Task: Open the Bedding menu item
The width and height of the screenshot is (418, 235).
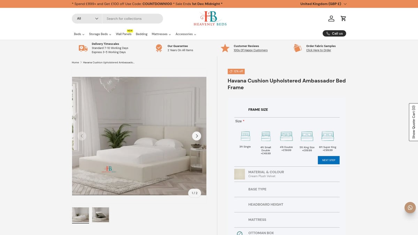Action: click(x=141, y=34)
